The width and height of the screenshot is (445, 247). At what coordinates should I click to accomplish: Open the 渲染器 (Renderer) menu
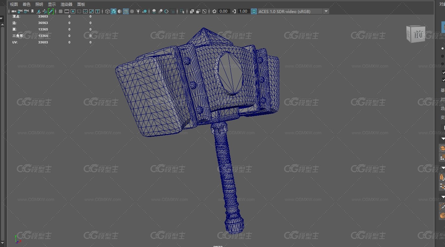[66, 4]
